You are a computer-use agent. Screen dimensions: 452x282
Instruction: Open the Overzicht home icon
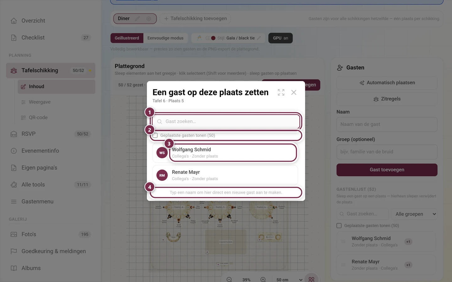pos(14,21)
